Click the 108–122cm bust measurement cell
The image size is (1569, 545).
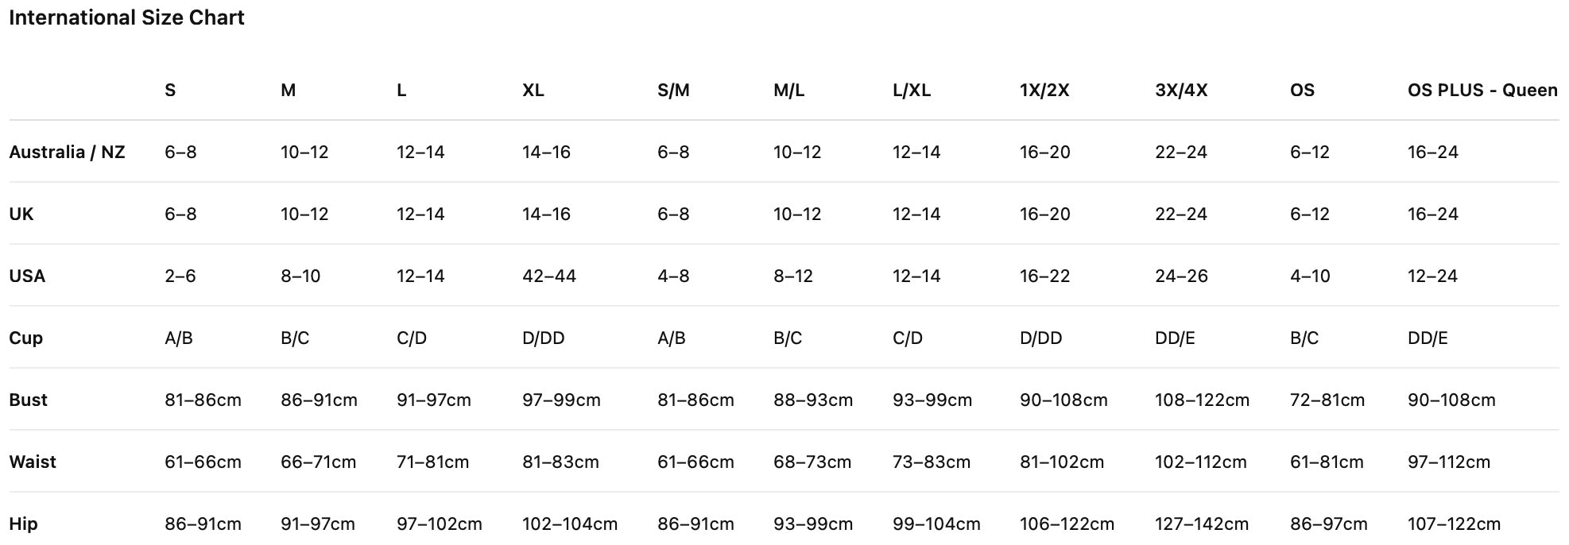[1202, 400]
